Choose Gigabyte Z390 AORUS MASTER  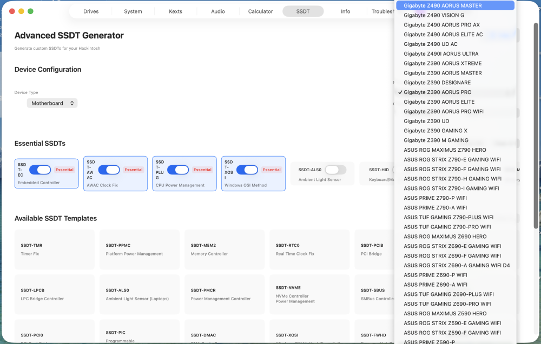455,73
